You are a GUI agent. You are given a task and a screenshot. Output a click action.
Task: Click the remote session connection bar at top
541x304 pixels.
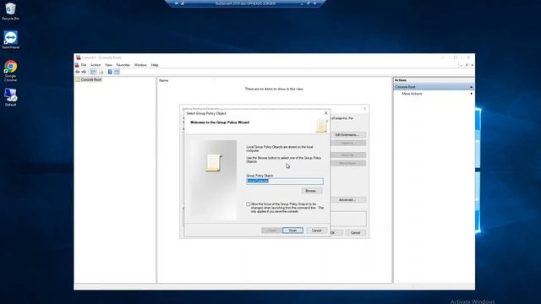[x=245, y=3]
